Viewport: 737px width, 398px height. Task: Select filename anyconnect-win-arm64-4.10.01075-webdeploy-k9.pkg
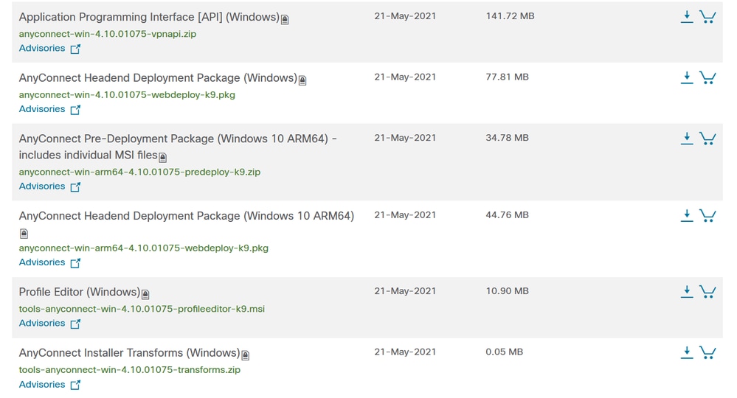tap(143, 248)
